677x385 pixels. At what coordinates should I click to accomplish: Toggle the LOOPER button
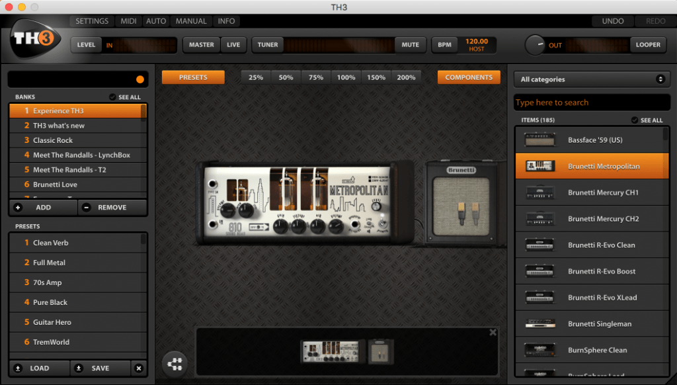[648, 44]
